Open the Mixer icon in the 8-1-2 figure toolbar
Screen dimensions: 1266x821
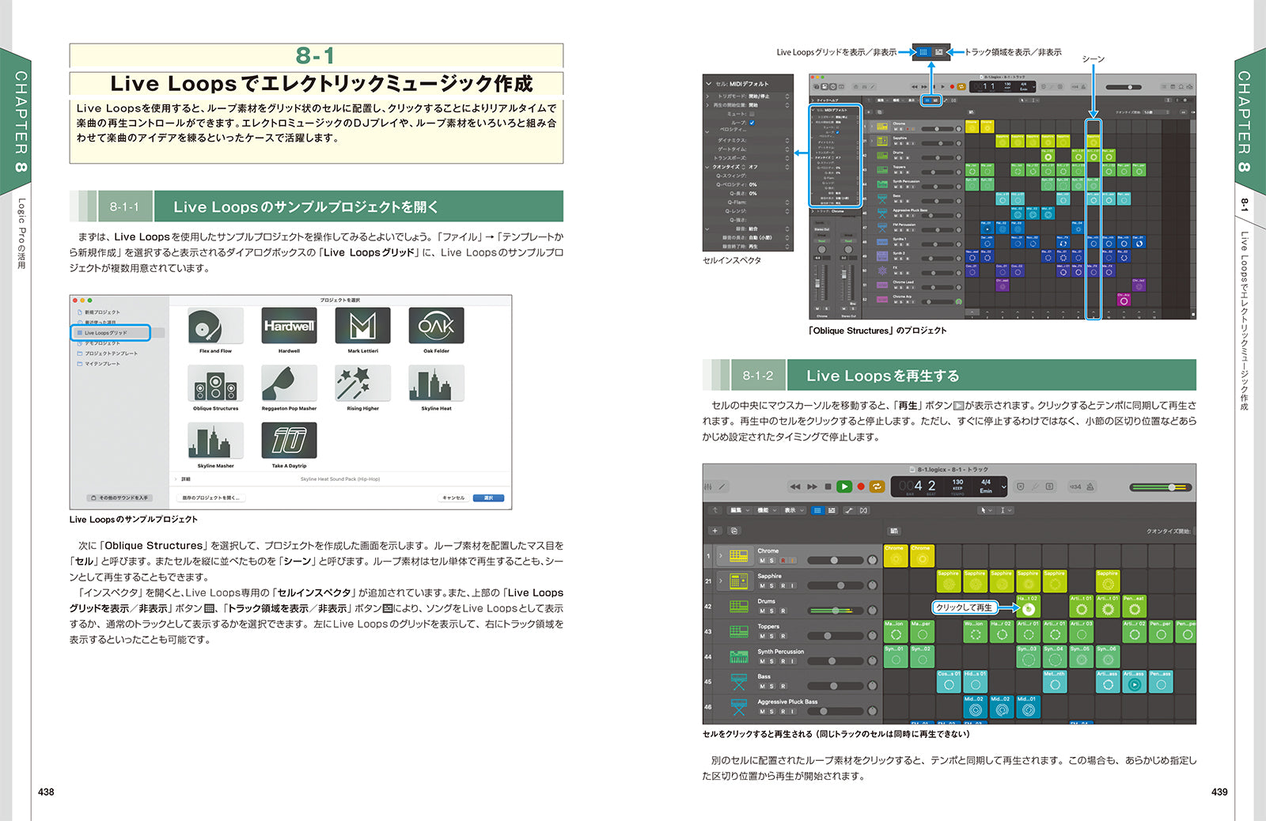point(708,486)
